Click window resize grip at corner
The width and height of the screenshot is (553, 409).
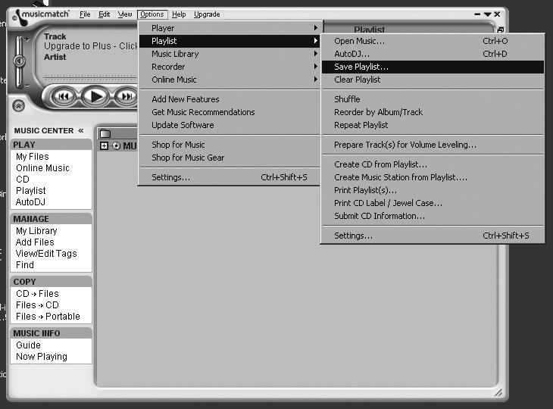(x=498, y=392)
